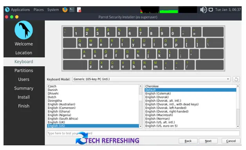Go to the Finish step

pos(24,106)
